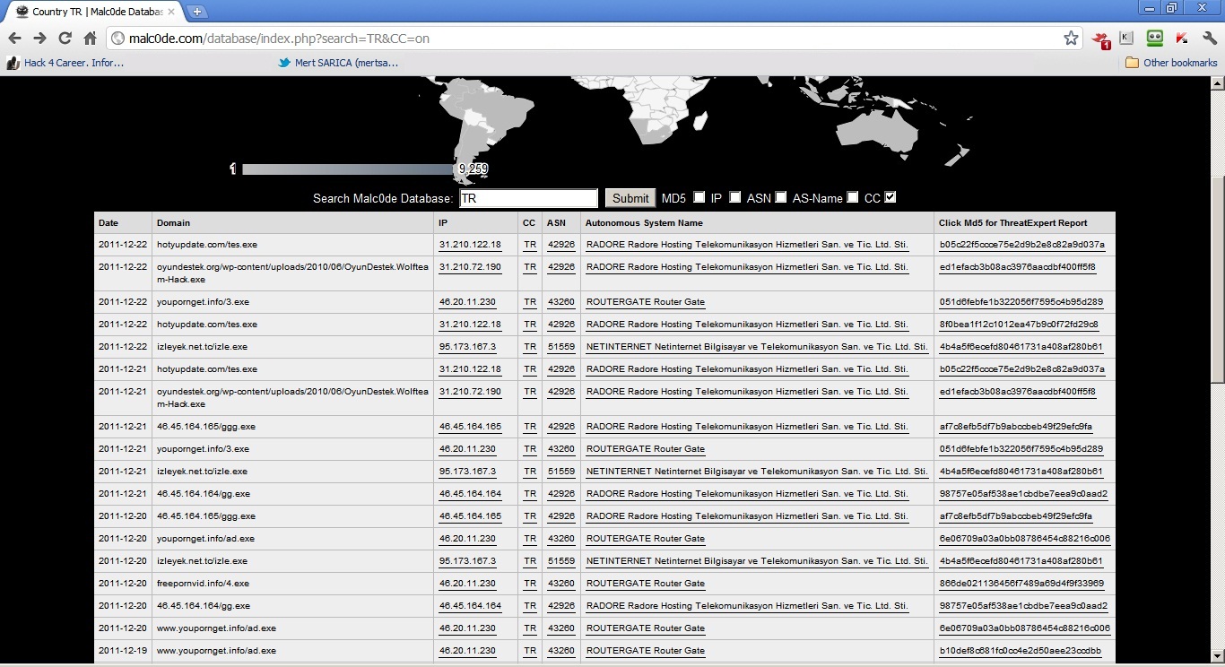
Task: Go forward in browser history
Action: pos(39,39)
